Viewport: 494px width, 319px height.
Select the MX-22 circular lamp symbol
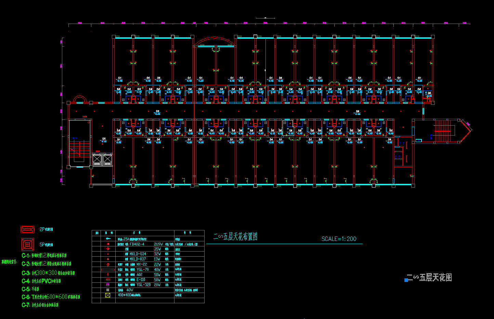(108, 265)
